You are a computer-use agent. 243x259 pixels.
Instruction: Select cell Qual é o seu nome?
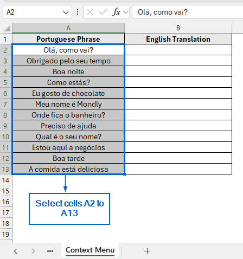68,137
